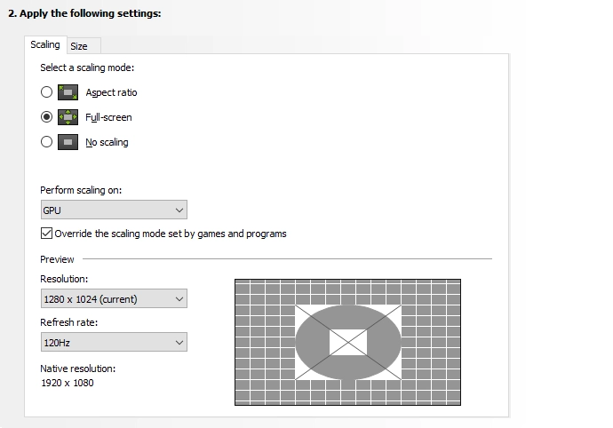Select the No scaling radio button
Screen dimensions: 613x428
[x=46, y=141]
